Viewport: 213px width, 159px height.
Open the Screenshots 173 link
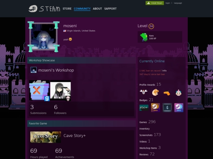click(150, 135)
